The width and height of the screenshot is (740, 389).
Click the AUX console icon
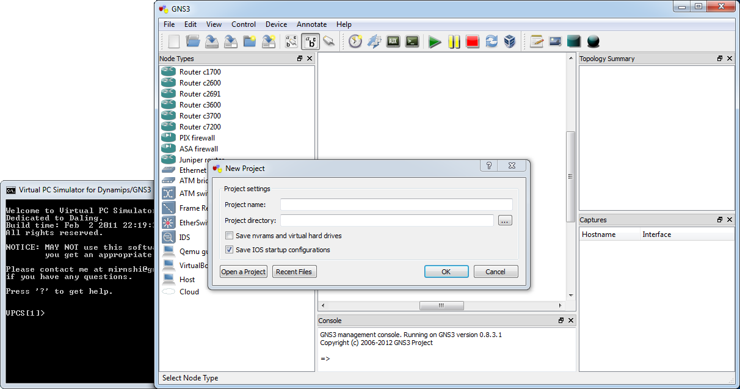pyautogui.click(x=393, y=42)
